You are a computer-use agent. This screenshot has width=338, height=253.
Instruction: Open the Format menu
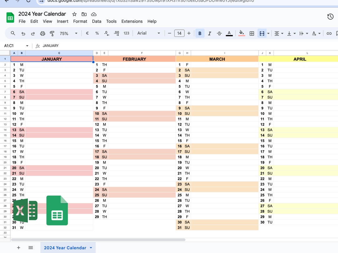tap(80, 21)
